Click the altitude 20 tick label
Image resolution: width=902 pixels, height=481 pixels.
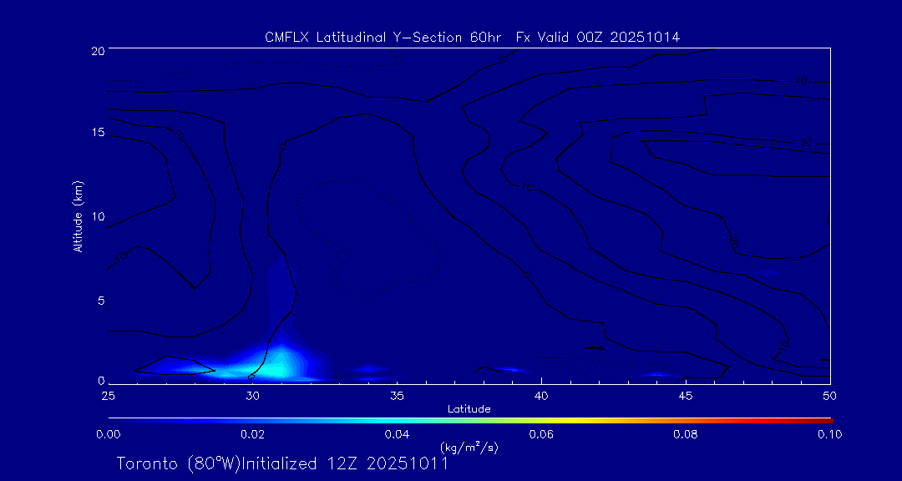click(96, 51)
